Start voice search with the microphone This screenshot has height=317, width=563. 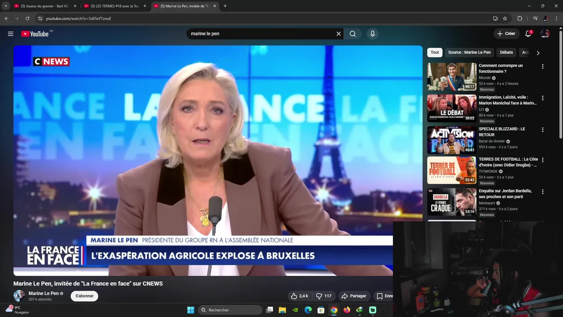pyautogui.click(x=373, y=34)
